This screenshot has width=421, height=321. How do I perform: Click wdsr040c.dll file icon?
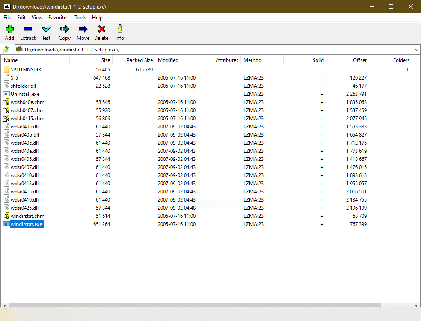[x=6, y=143]
